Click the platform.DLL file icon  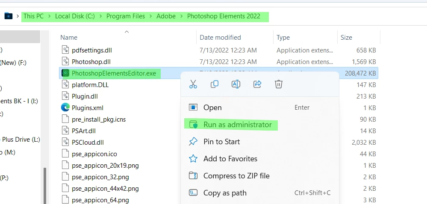pyautogui.click(x=65, y=85)
